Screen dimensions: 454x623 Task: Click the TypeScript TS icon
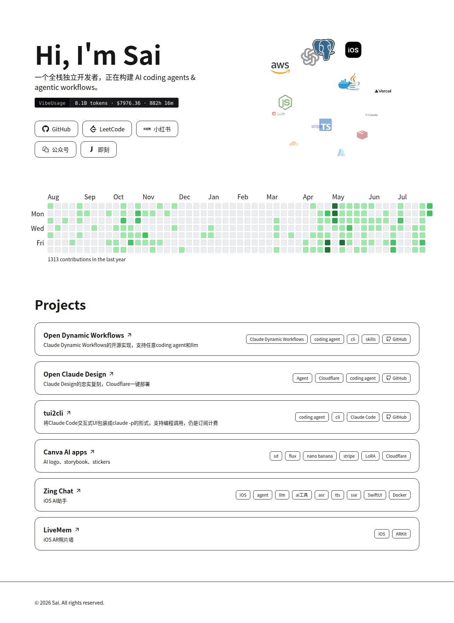[325, 125]
